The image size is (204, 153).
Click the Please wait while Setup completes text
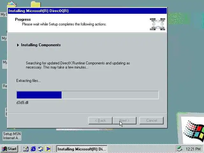point(64,24)
